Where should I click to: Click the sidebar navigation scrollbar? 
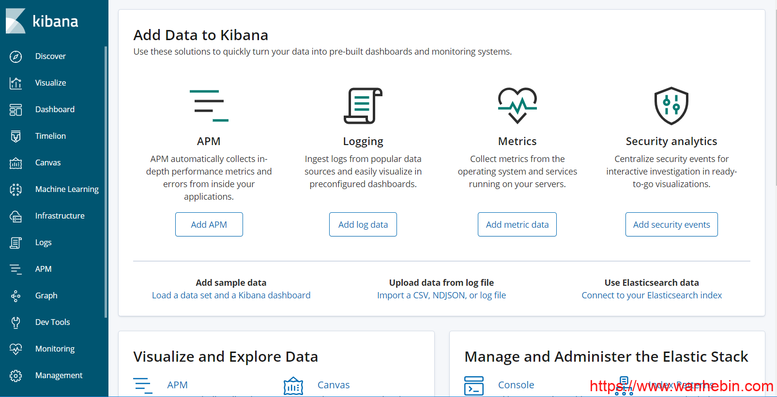pyautogui.click(x=106, y=182)
